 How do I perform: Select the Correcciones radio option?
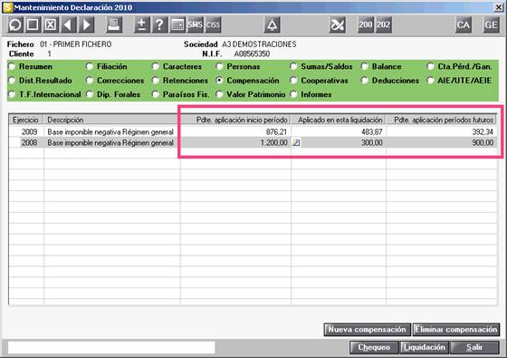point(90,81)
